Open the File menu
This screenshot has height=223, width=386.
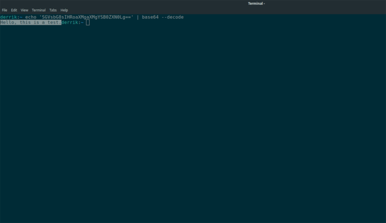[5, 10]
